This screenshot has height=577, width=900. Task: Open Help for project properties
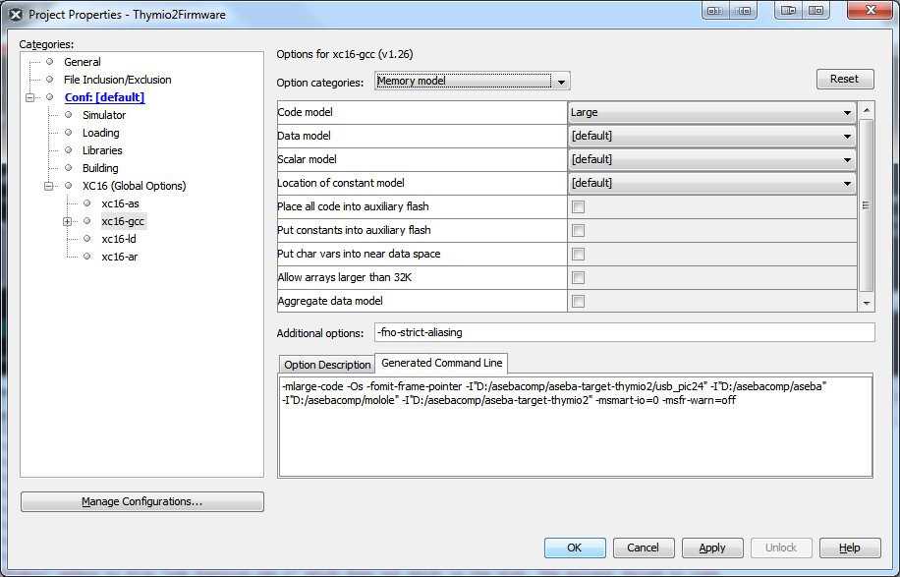pyautogui.click(x=850, y=548)
